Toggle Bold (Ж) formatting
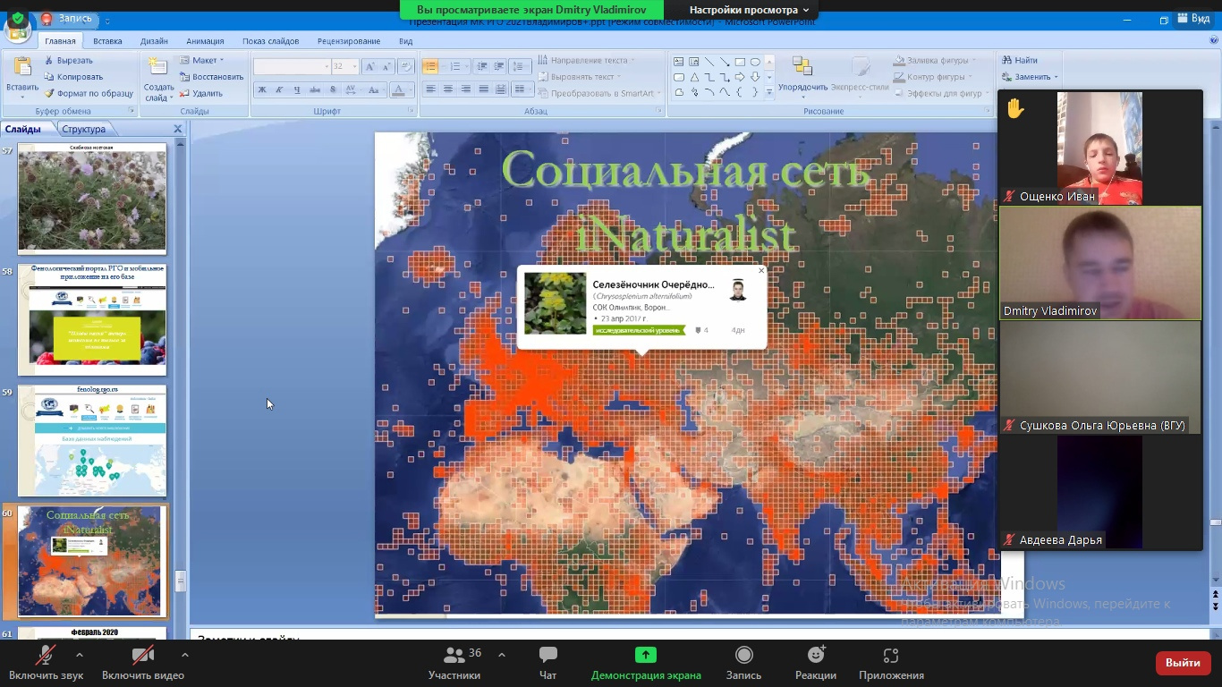The width and height of the screenshot is (1222, 687). [262, 89]
